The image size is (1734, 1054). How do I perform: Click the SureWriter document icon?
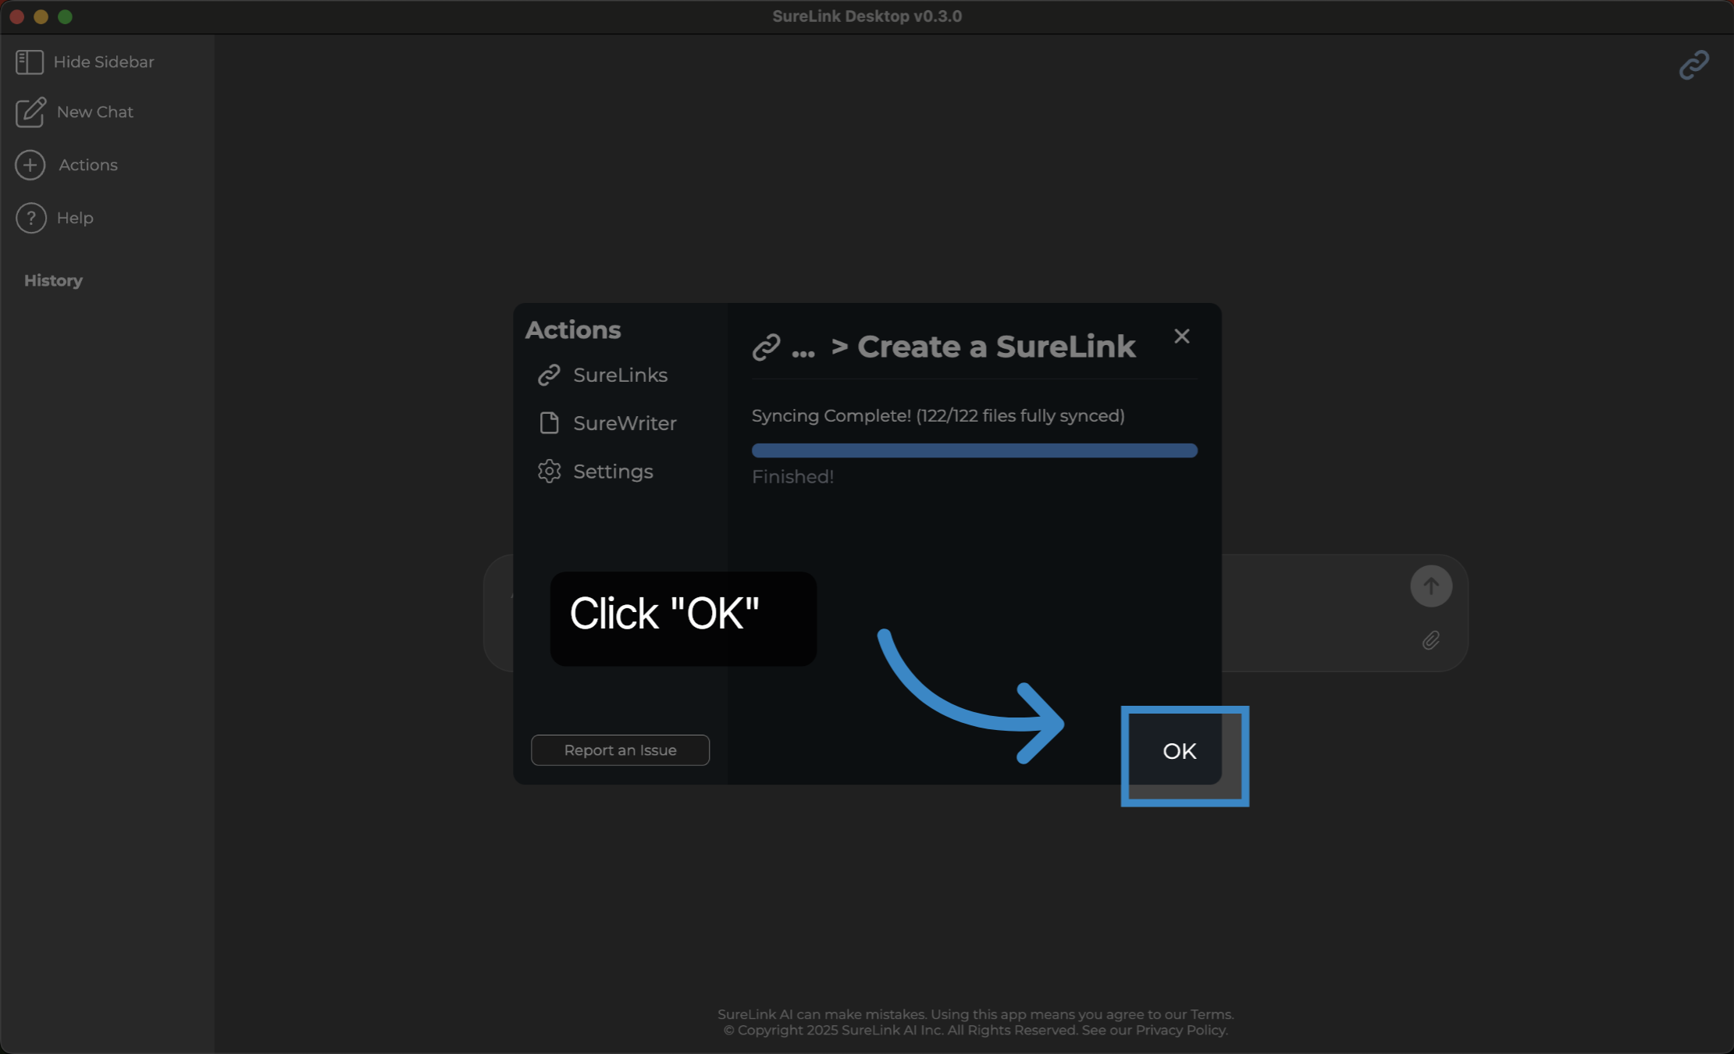click(x=549, y=423)
